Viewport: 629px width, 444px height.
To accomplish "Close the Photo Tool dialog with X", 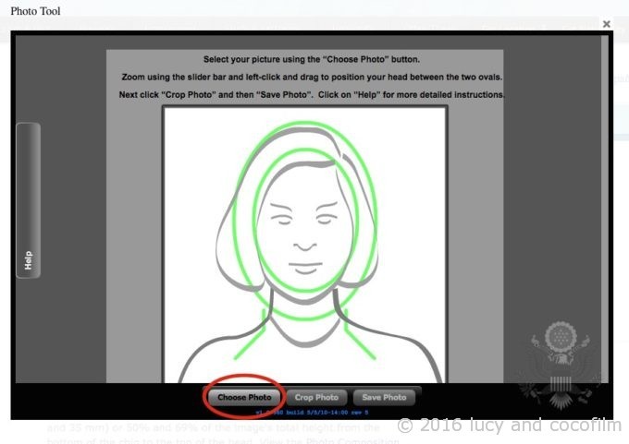I will pos(607,24).
